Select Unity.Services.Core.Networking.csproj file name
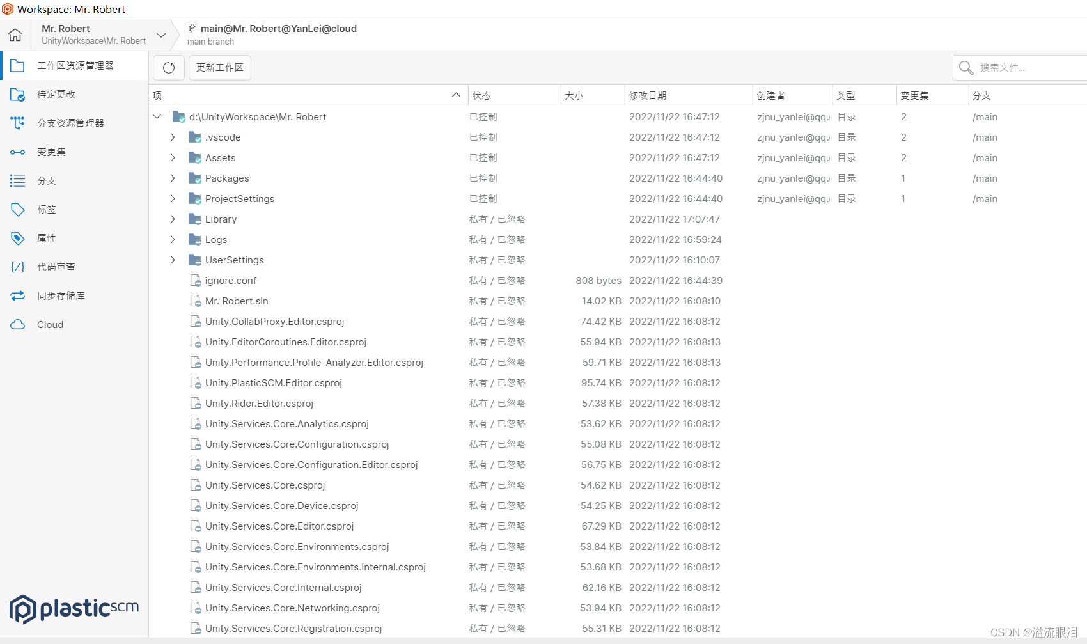This screenshot has height=644, width=1087. pos(292,608)
